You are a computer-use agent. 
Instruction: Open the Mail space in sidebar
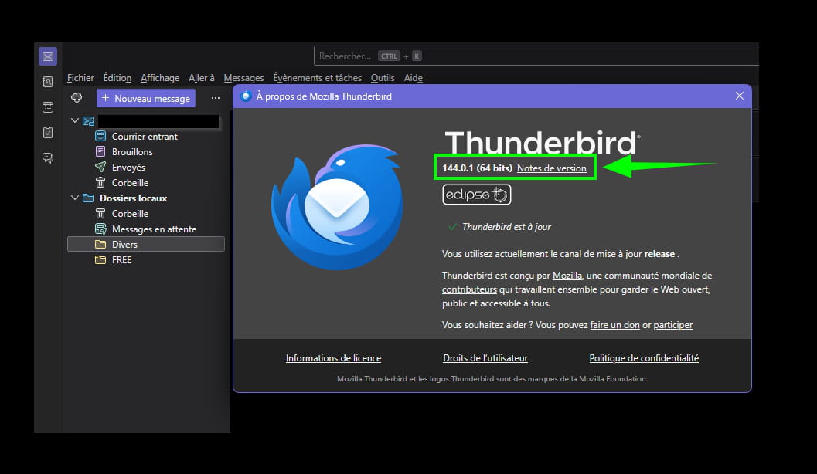click(x=48, y=57)
